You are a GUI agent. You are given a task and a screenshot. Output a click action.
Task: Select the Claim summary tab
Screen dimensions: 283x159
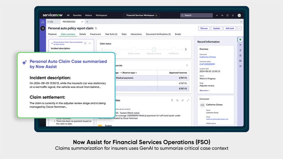[x=68, y=34]
